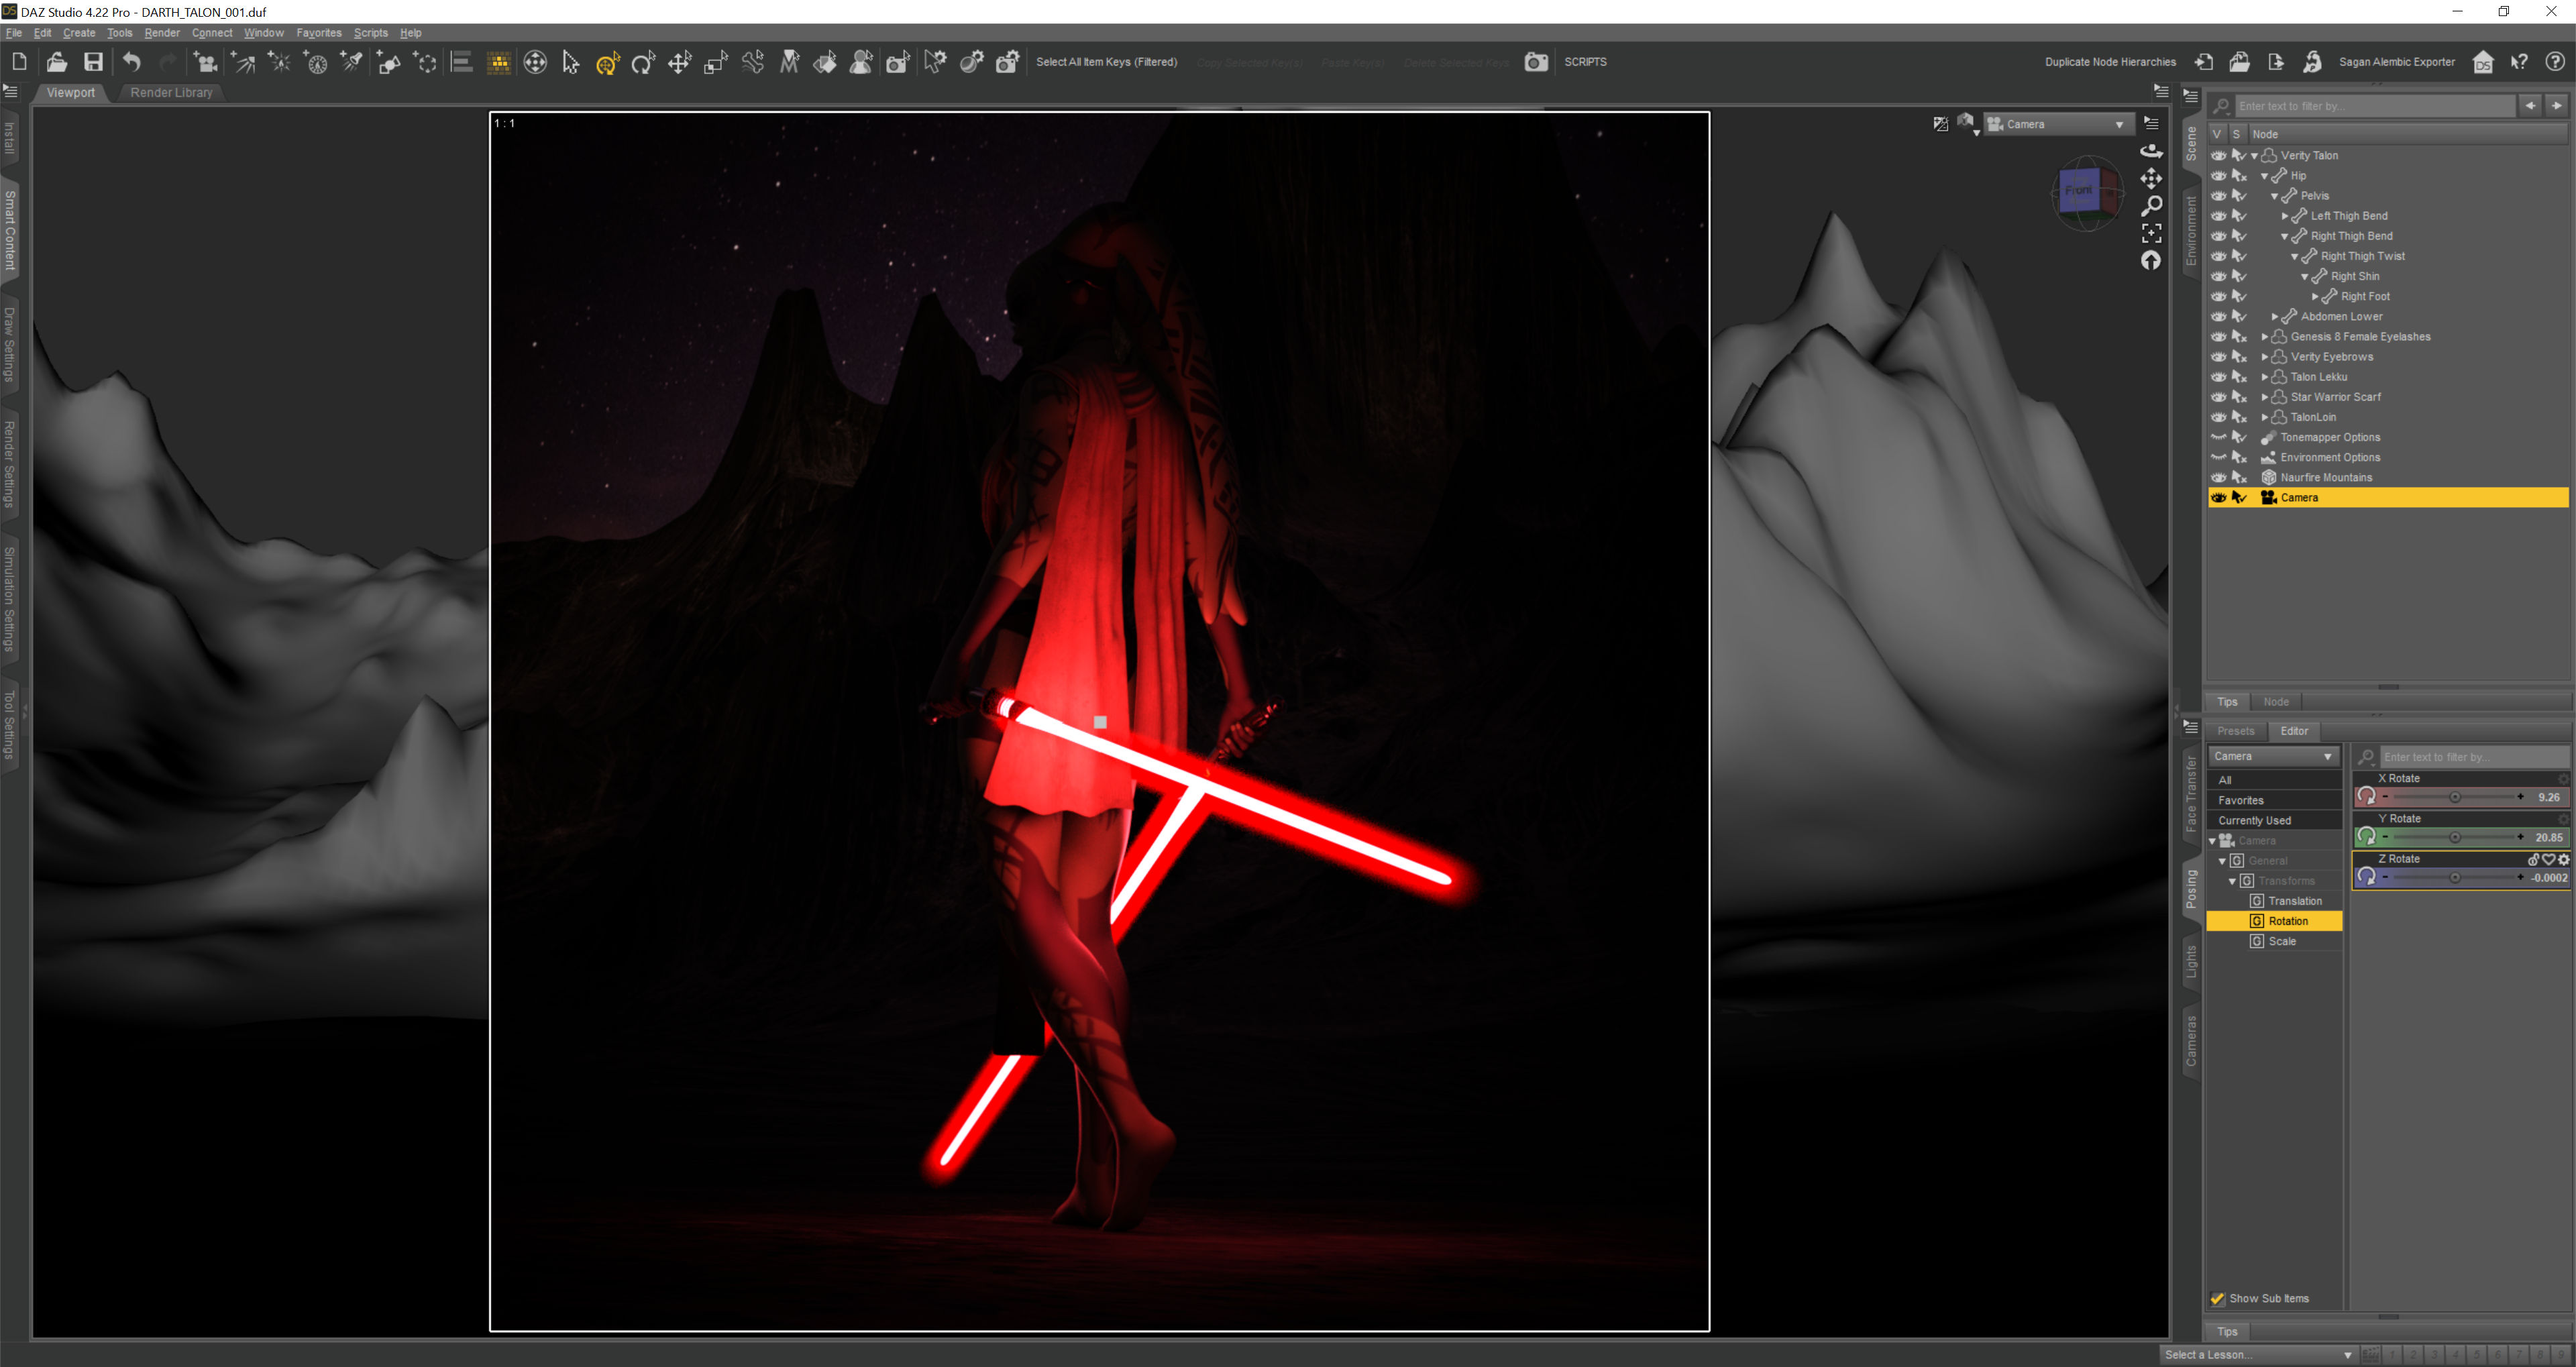Screen dimensions: 2576x1367
Task: Select the Currently Used filter
Action: (2274, 820)
